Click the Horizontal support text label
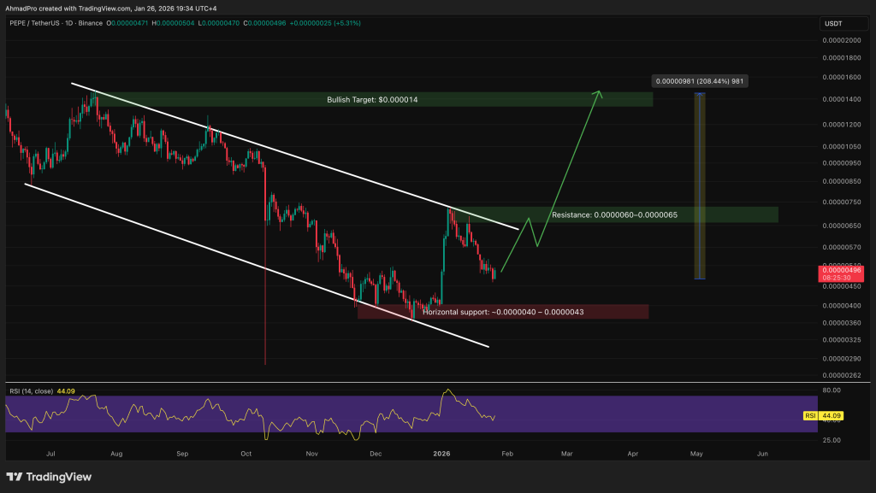 tap(503, 312)
